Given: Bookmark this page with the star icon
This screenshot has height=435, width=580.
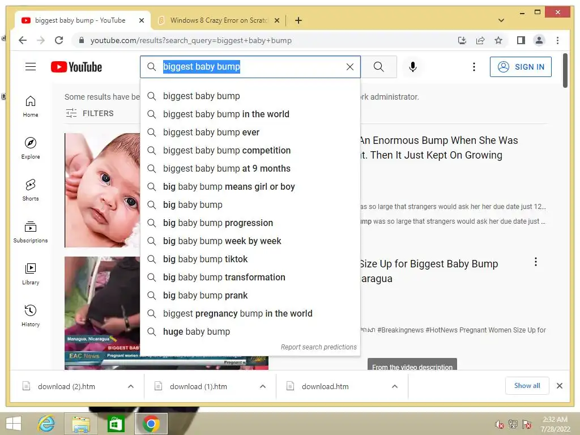Looking at the screenshot, I should [x=498, y=40].
